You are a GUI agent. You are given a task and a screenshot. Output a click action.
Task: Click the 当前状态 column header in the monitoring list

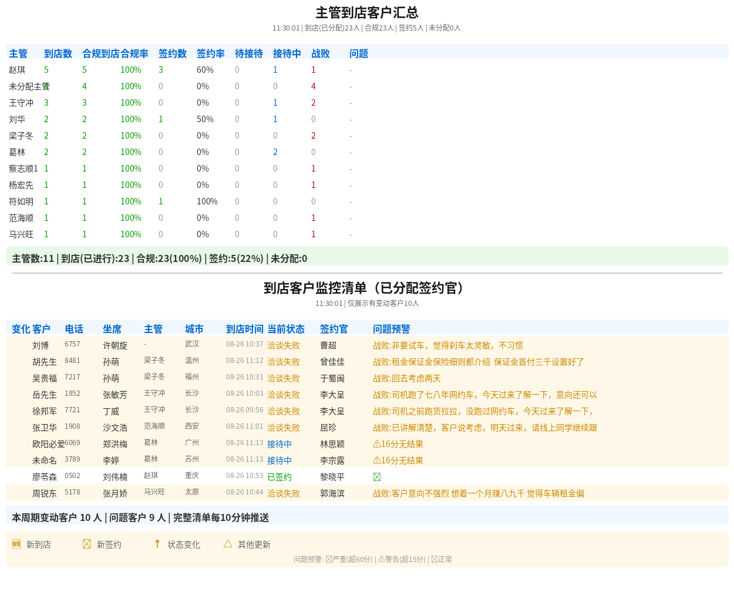[286, 329]
